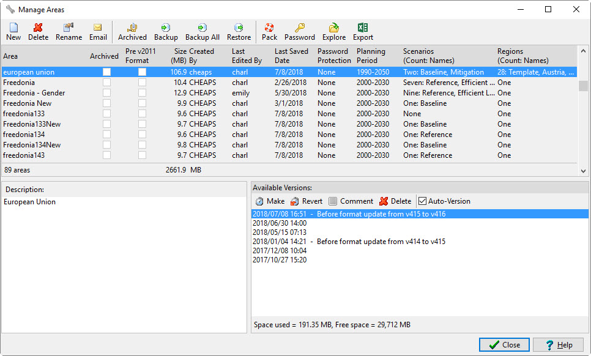Click the Pack area icon
Viewport: 591px width, 356px height.
point(269,28)
